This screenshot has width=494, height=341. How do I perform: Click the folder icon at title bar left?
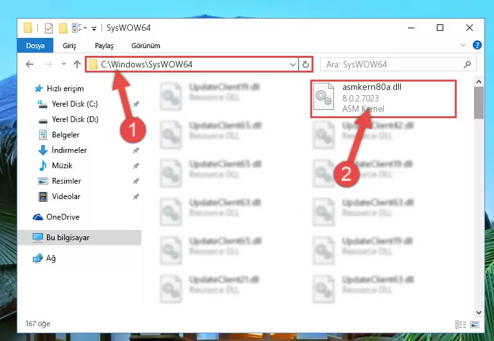pyautogui.click(x=28, y=28)
